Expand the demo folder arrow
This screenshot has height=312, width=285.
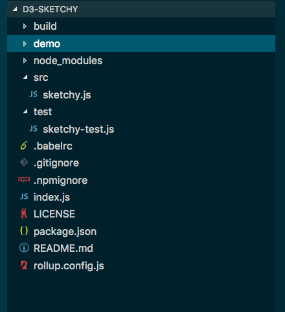tap(25, 43)
